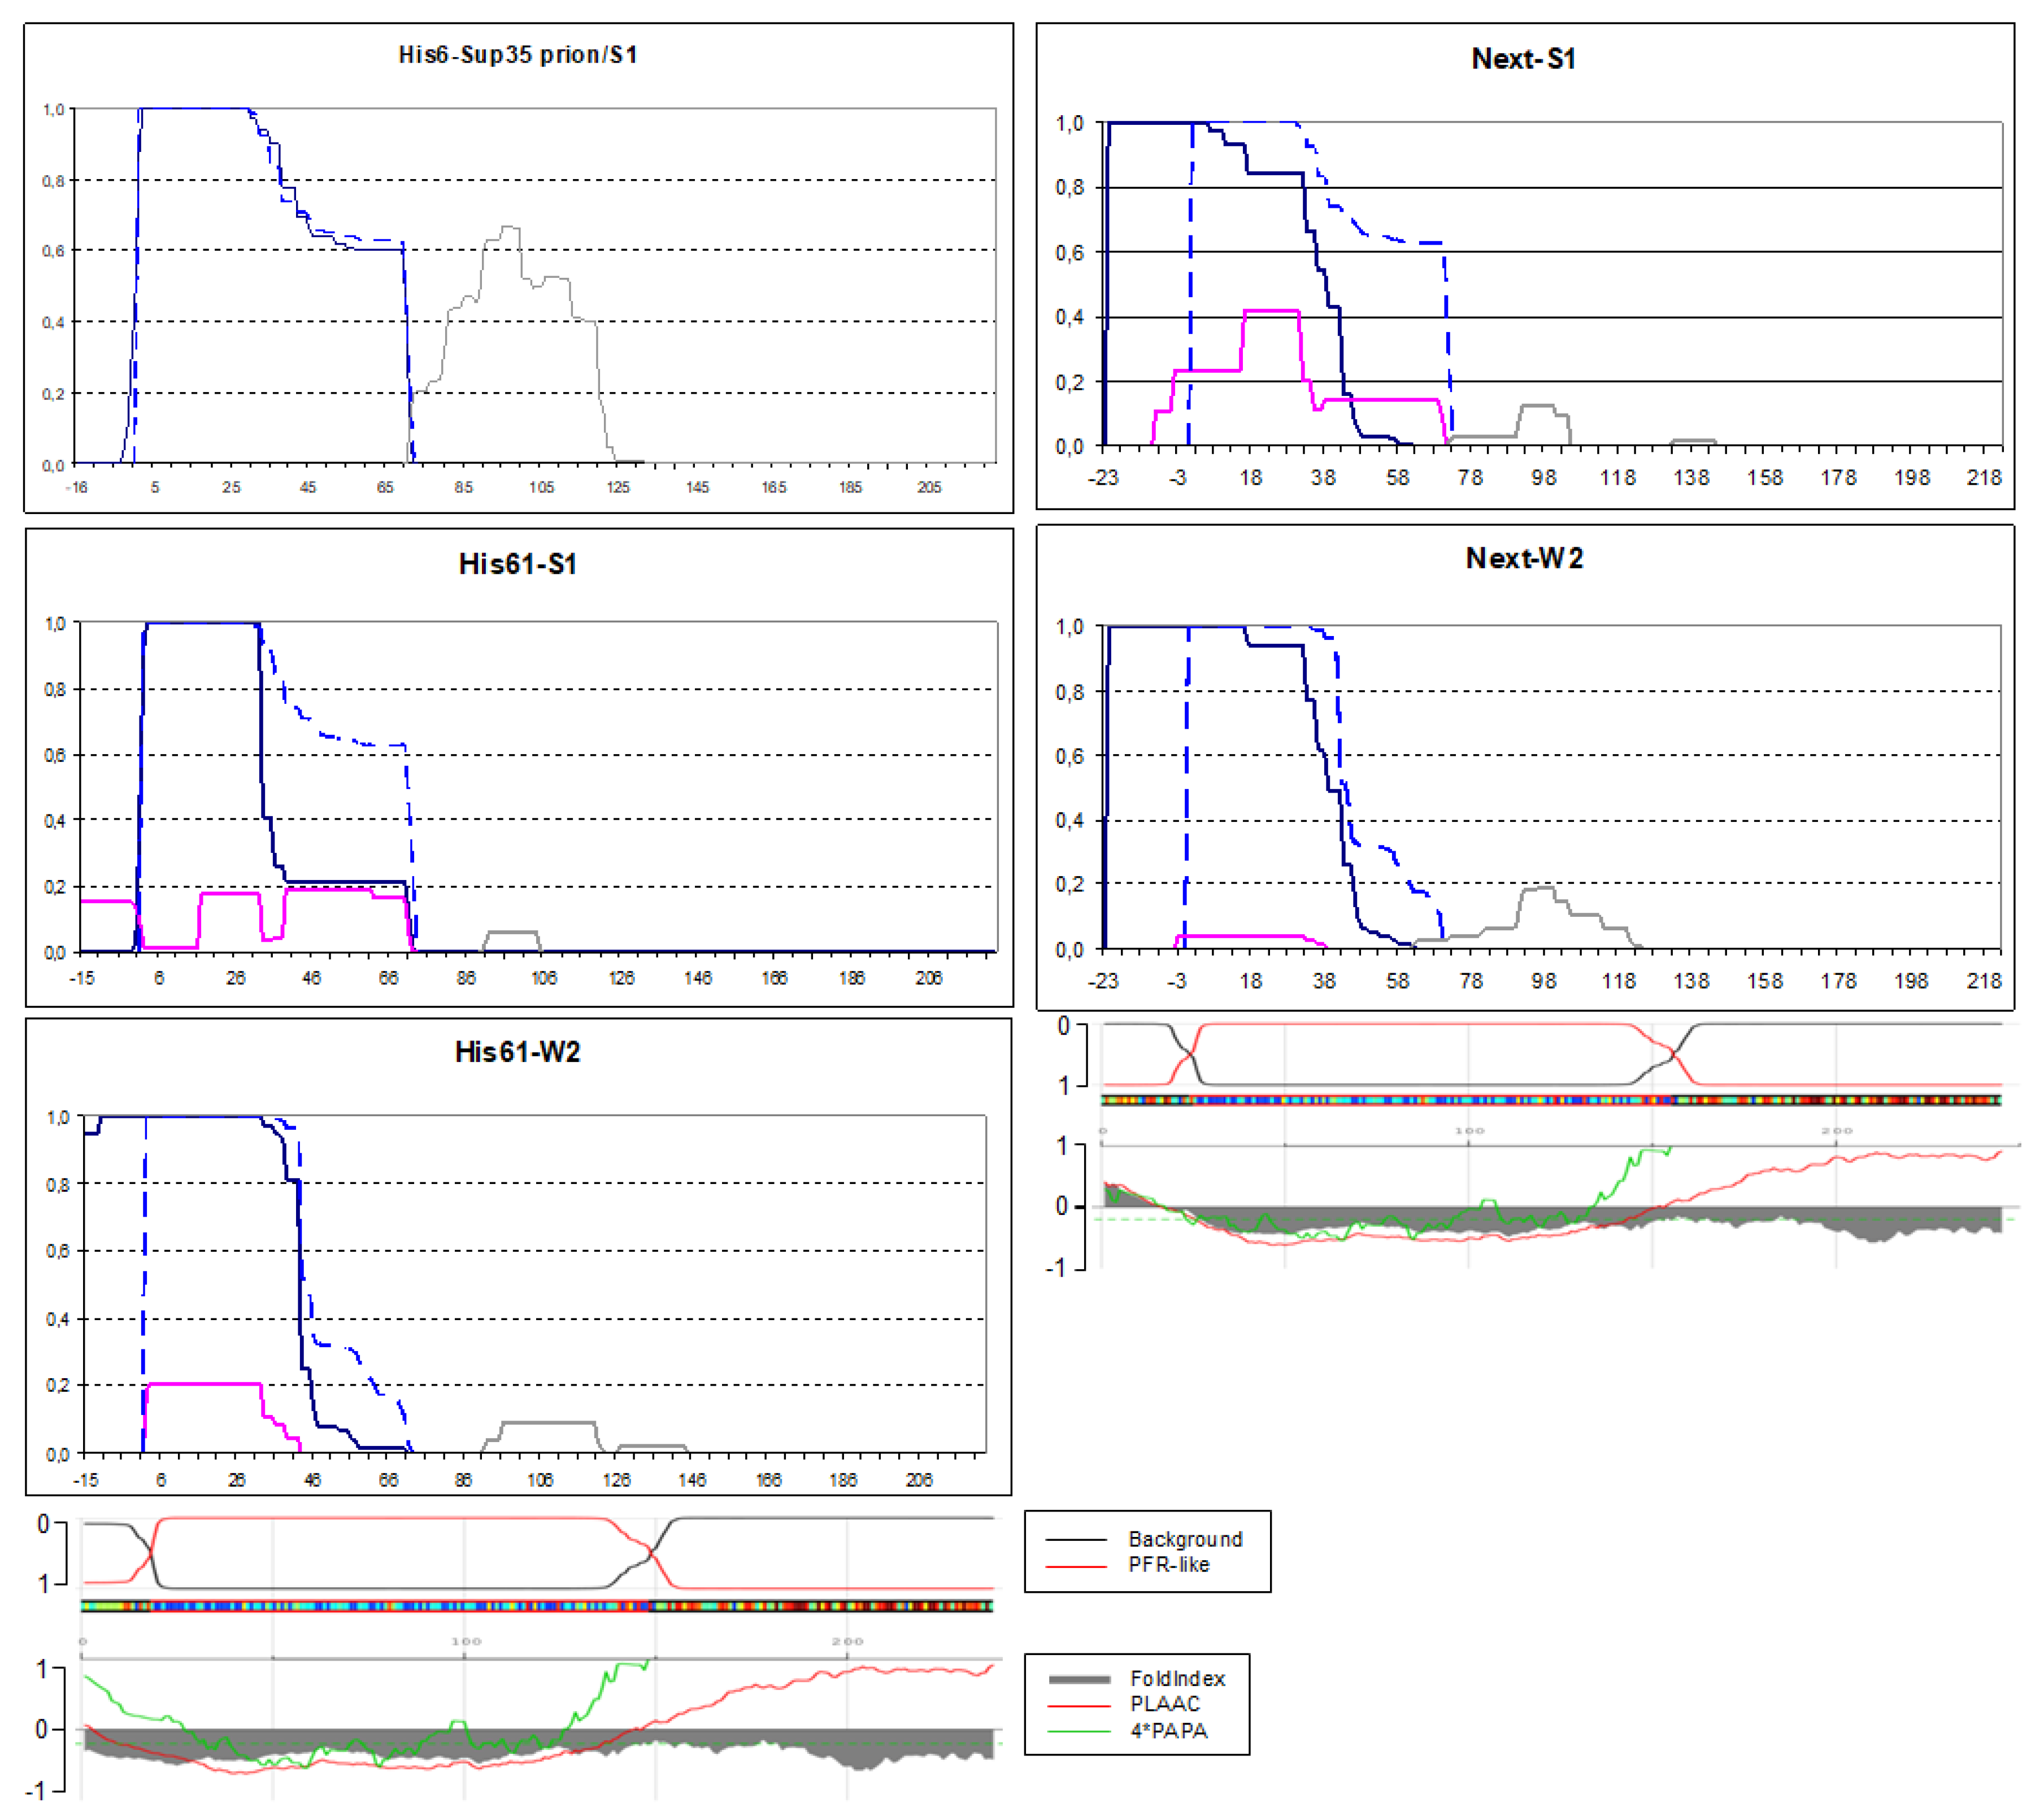
Task: Click the His61-S1 chart title
Action: pos(517,564)
